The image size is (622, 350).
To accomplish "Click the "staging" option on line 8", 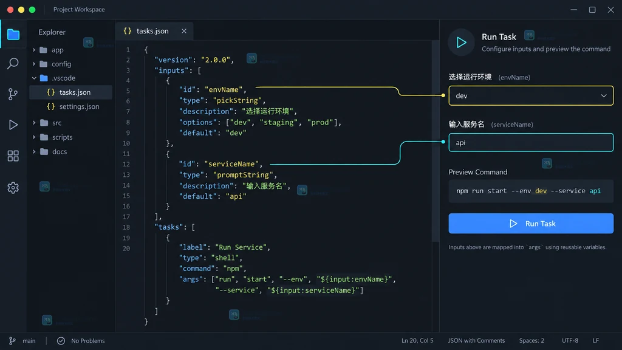I will 278,122.
